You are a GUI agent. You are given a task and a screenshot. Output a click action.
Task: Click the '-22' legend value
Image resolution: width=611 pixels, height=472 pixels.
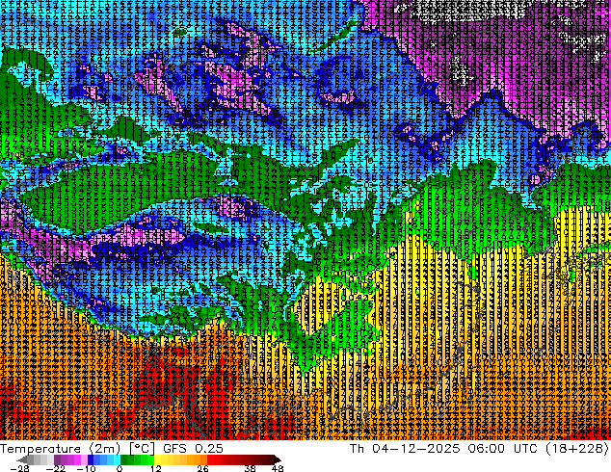[55, 468]
